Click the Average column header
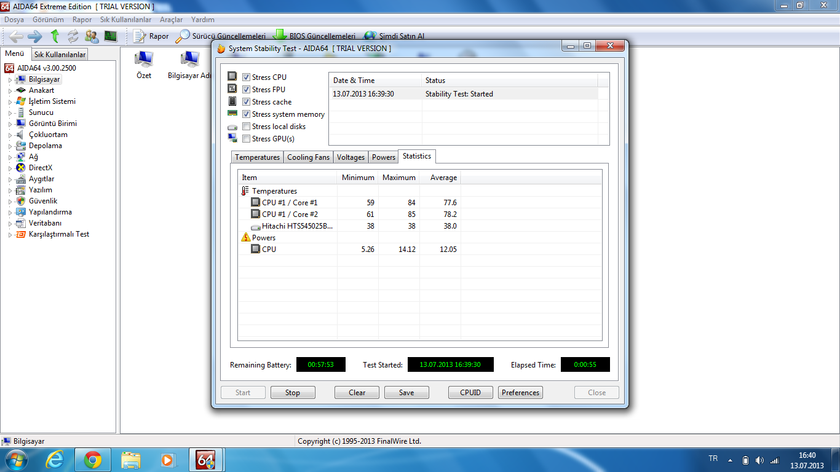 tap(440, 178)
